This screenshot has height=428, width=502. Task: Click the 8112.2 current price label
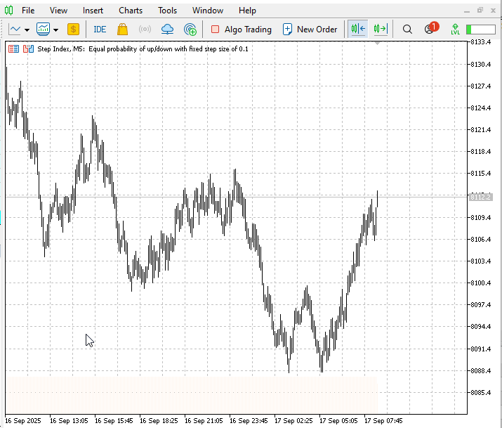480,197
